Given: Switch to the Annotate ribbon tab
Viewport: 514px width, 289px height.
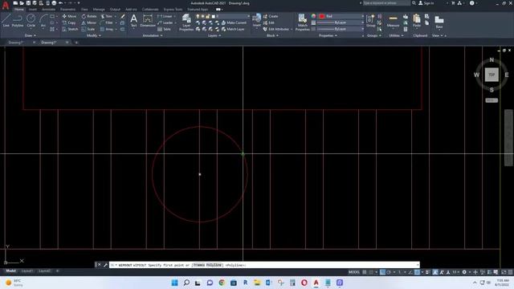Looking at the screenshot, I should pos(48,10).
